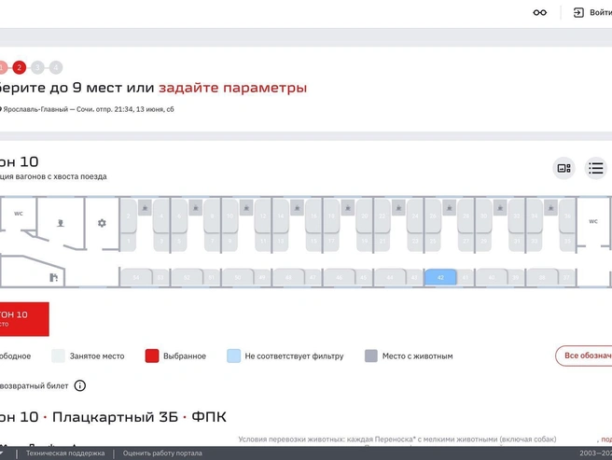Click table icon between seats 6 and 8
Screen dimensions: 612x460
click(196, 207)
